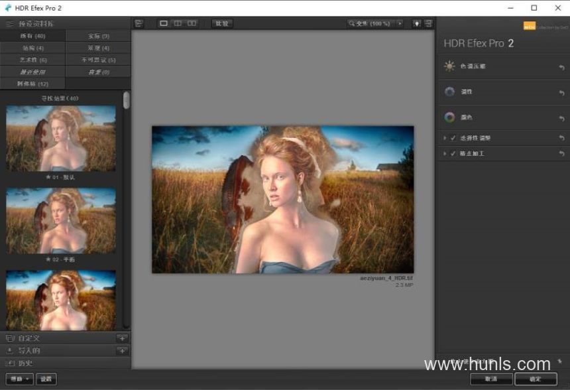Switch to single image view icon
This screenshot has width=570, height=390.
[x=164, y=23]
